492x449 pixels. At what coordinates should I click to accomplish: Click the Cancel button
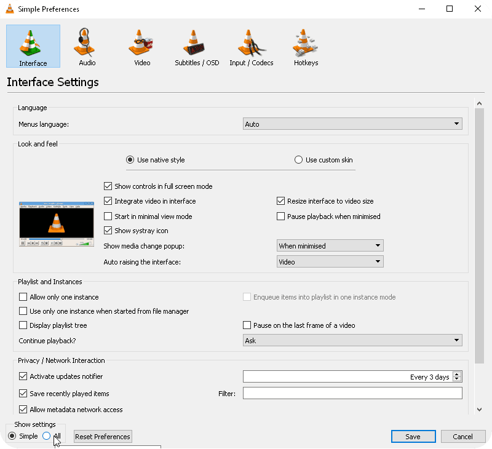tap(463, 437)
